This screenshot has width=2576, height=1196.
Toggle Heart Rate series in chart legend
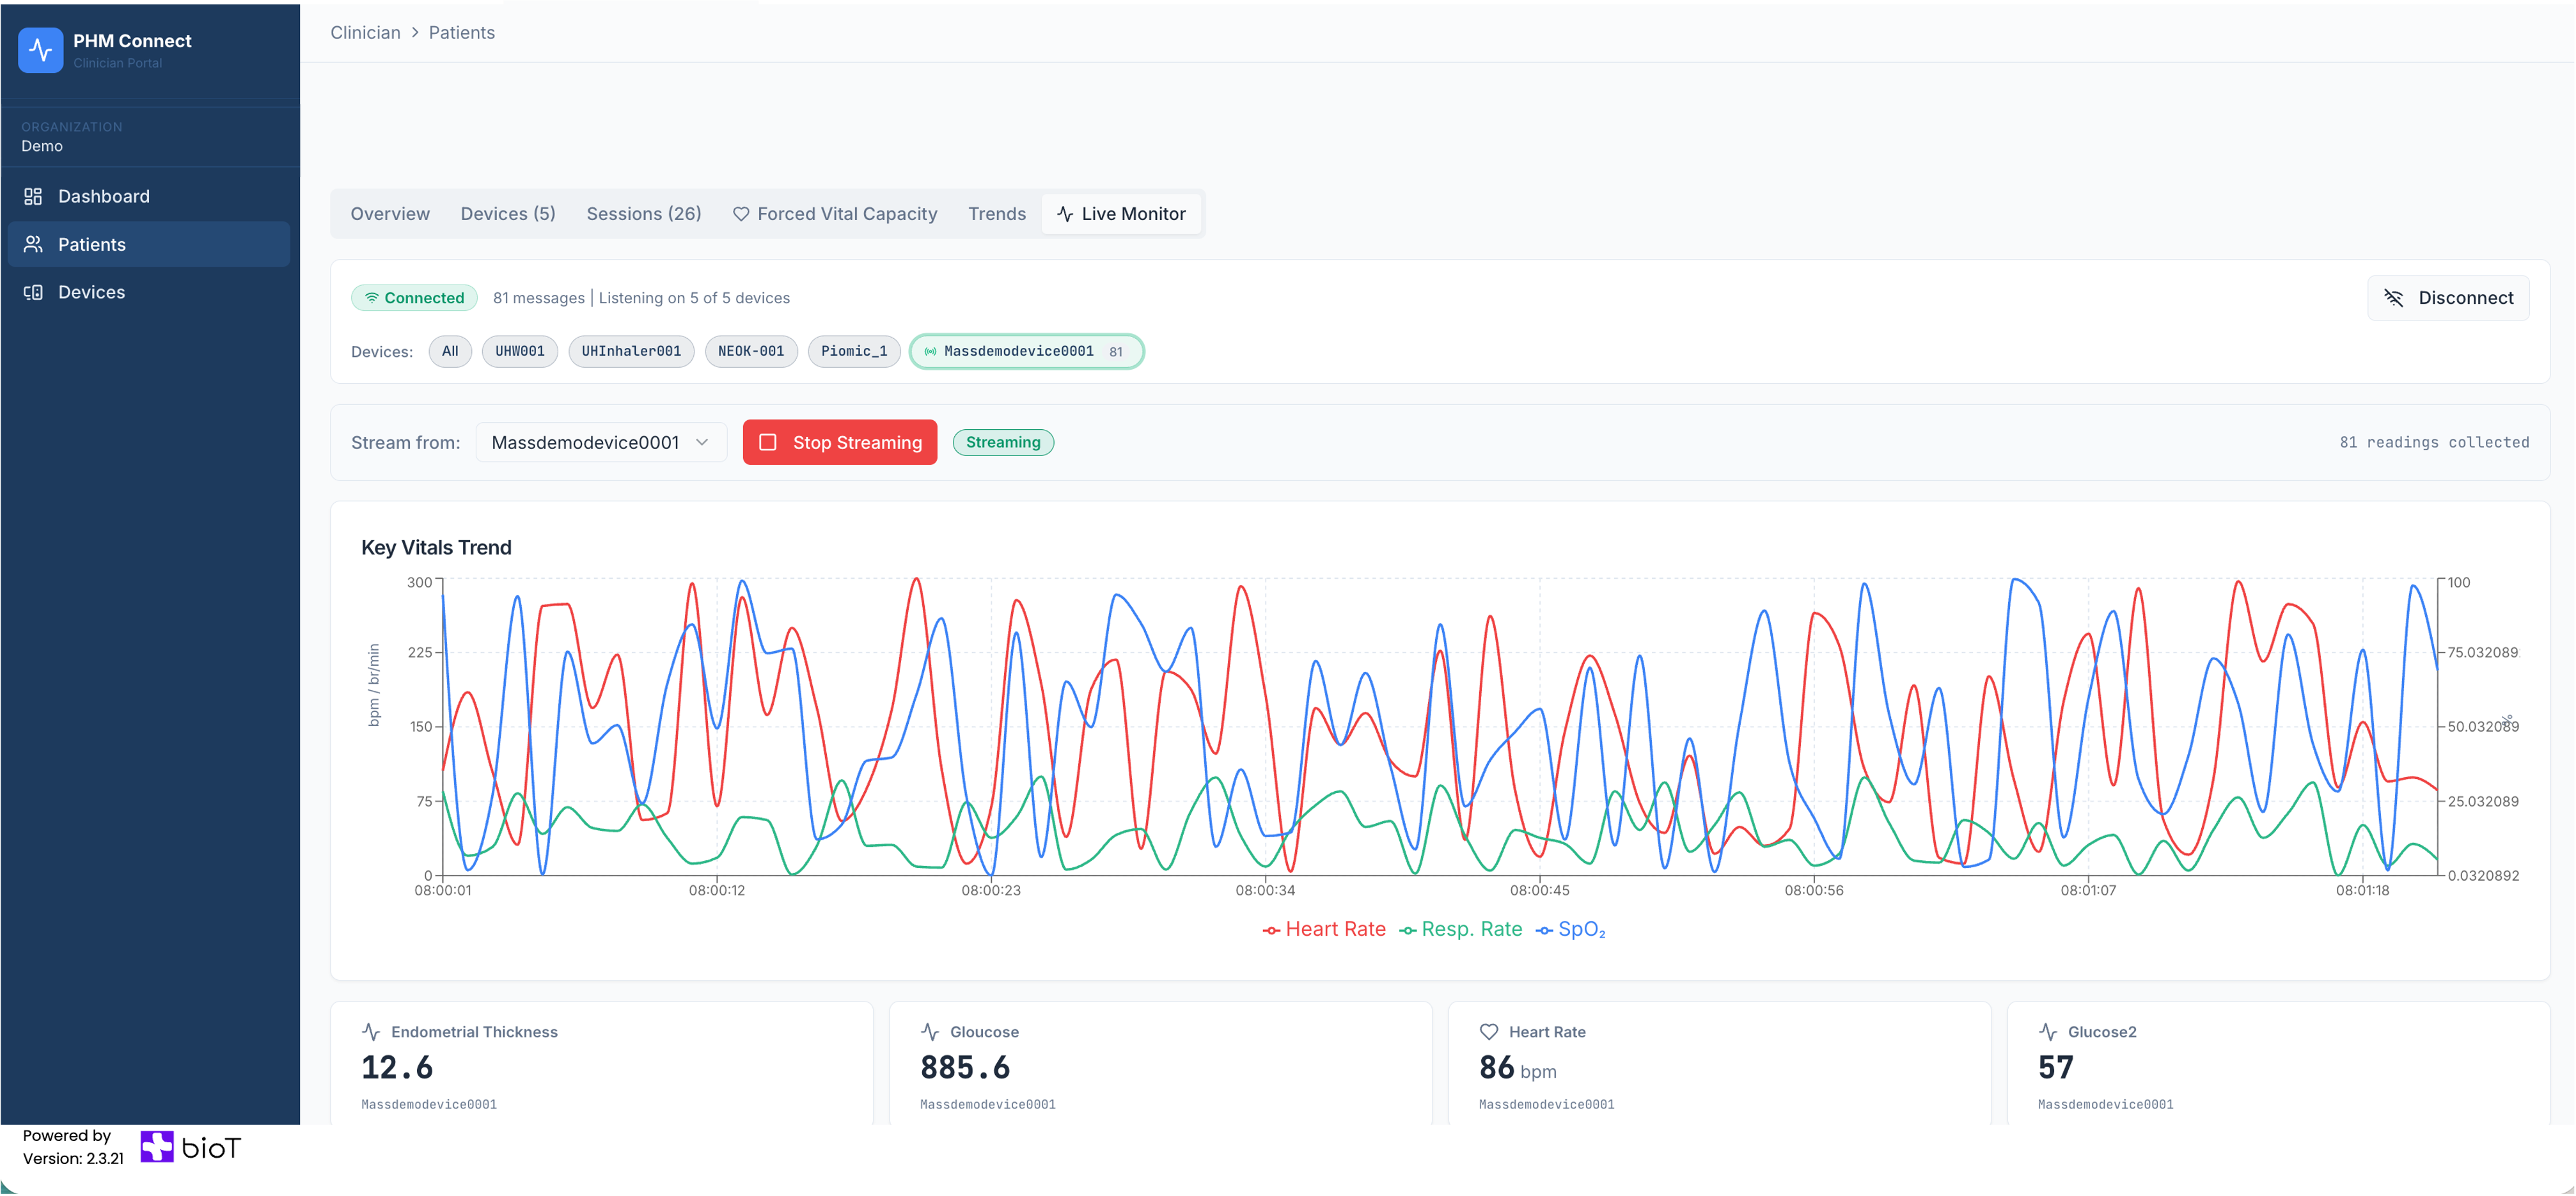[1324, 929]
